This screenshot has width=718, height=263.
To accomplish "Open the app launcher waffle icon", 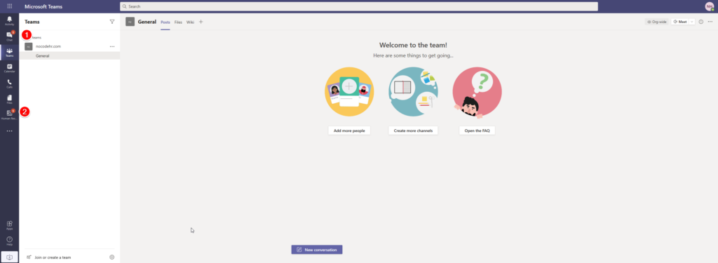I will pos(10,6).
